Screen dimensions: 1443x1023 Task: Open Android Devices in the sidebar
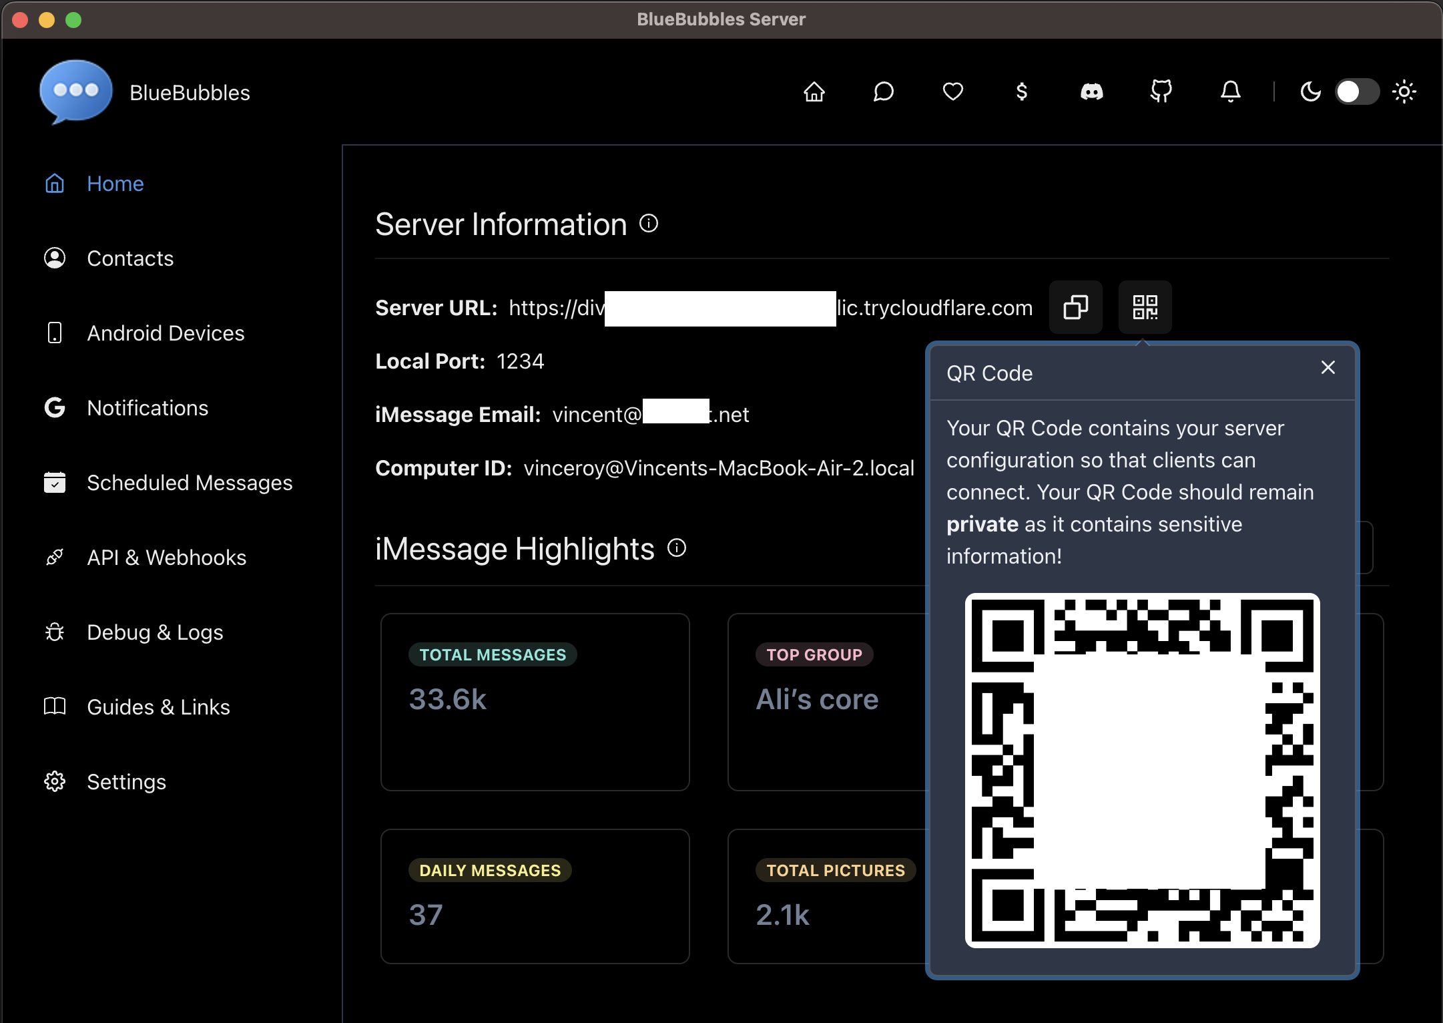pos(144,333)
